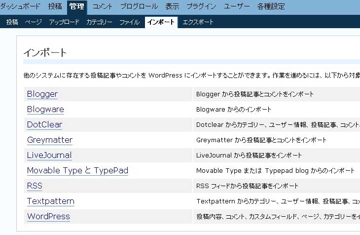Open the LiveJournal importer link
The width and height of the screenshot is (360, 235).
point(49,155)
